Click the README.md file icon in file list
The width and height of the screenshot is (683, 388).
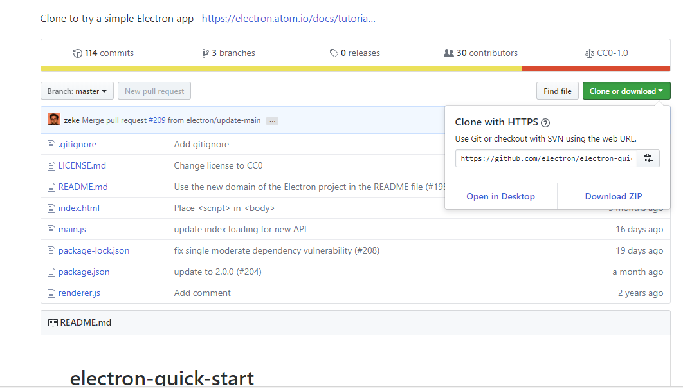[51, 187]
